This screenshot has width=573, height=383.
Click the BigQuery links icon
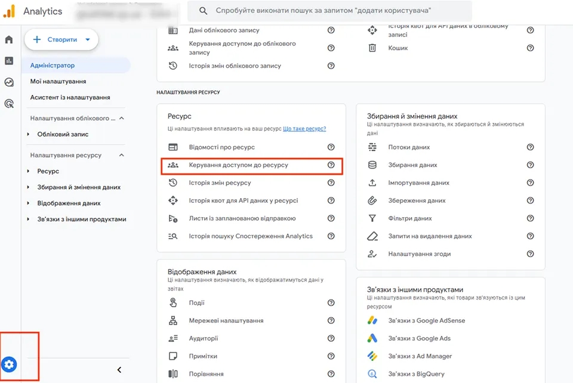tap(372, 374)
